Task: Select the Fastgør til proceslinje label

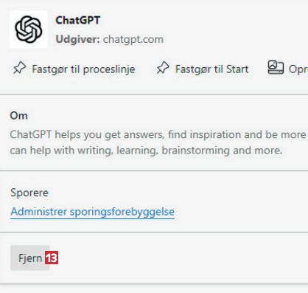Action: point(83,69)
